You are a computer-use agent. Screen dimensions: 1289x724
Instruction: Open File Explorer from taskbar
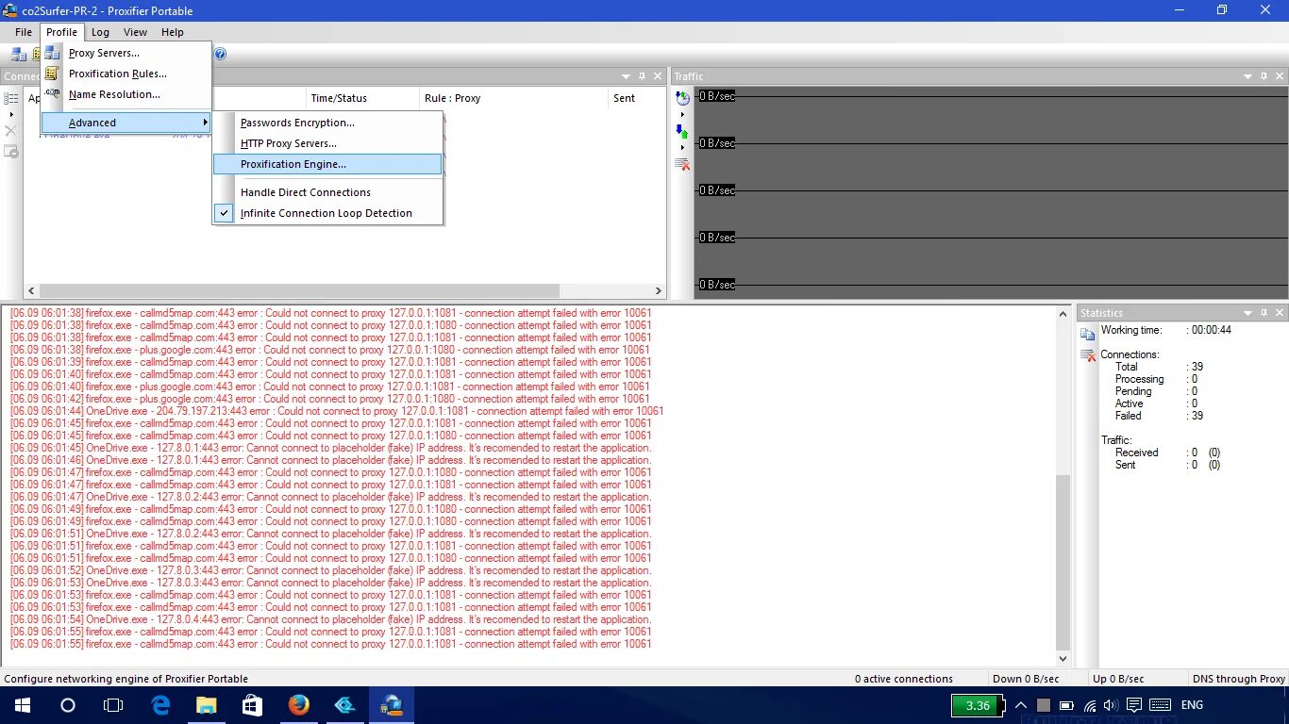pyautogui.click(x=207, y=705)
